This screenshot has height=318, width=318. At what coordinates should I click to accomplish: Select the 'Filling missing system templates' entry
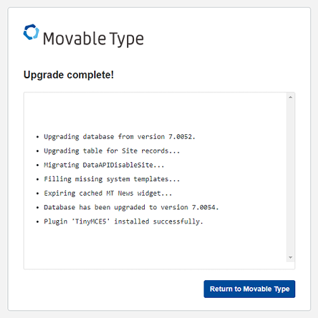112,180
